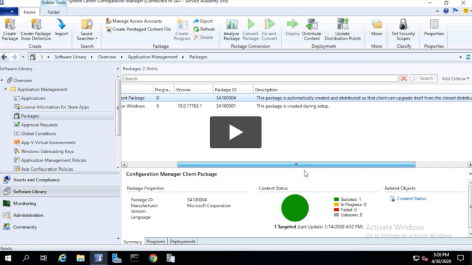Click Create Package from Definition icon

coord(36,25)
